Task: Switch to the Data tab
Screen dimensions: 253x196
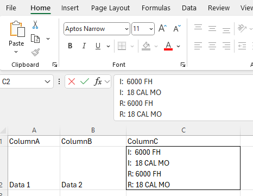Action: pos(189,8)
